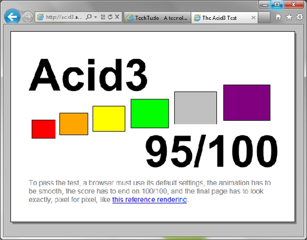The height and width of the screenshot is (240, 307).
Task: Click the yellow square
Action: tap(109, 119)
